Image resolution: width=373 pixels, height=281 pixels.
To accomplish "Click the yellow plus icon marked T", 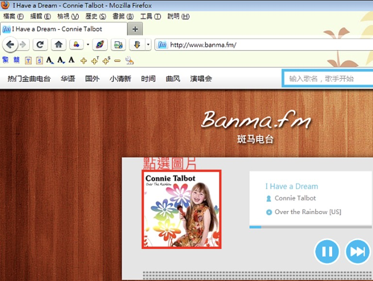I will point(95,60).
